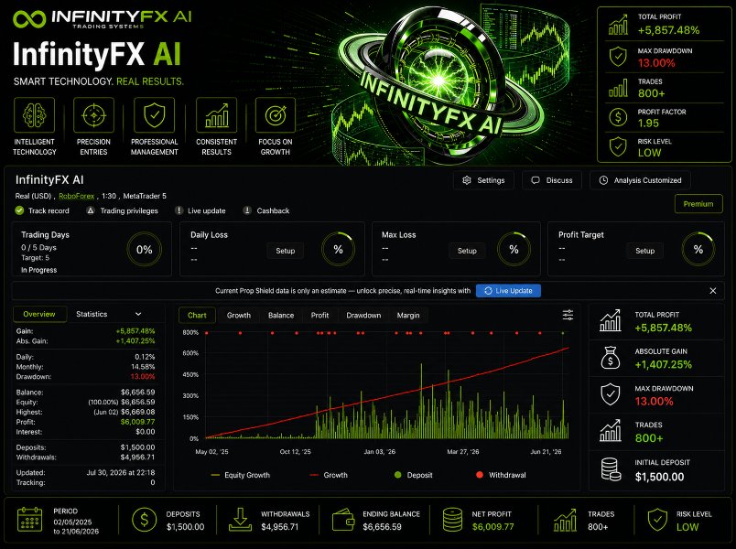This screenshot has width=736, height=549.
Task: Click the Trading privileges warning icon
Action: pyautogui.click(x=91, y=210)
